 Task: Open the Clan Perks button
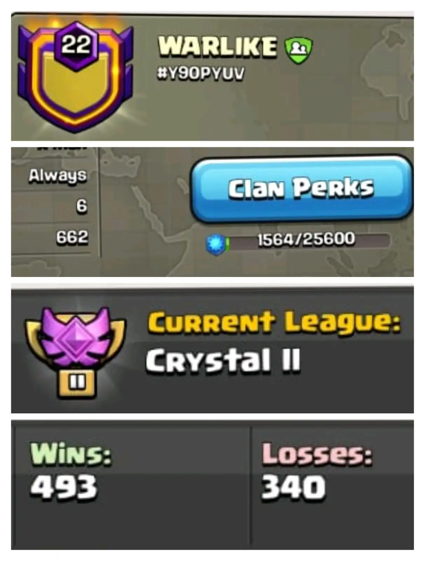pos(302,188)
